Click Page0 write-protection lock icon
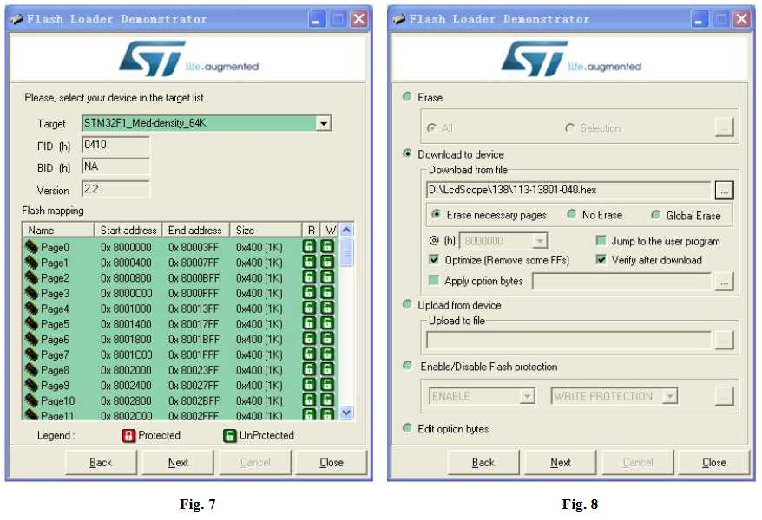 [327, 246]
